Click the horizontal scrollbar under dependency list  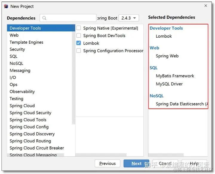(x=101, y=155)
